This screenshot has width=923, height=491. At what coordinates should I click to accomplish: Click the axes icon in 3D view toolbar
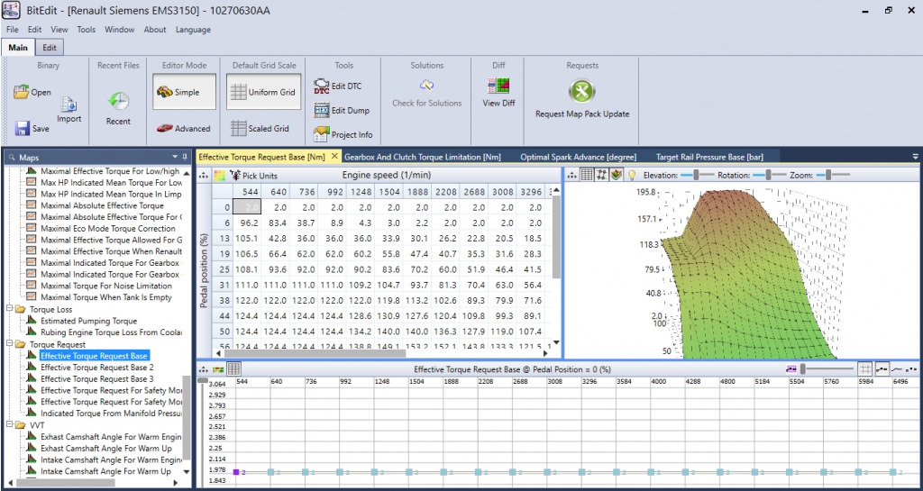point(601,176)
